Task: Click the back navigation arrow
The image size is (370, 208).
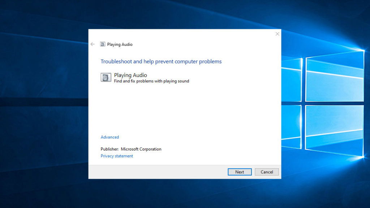Action: click(92, 44)
